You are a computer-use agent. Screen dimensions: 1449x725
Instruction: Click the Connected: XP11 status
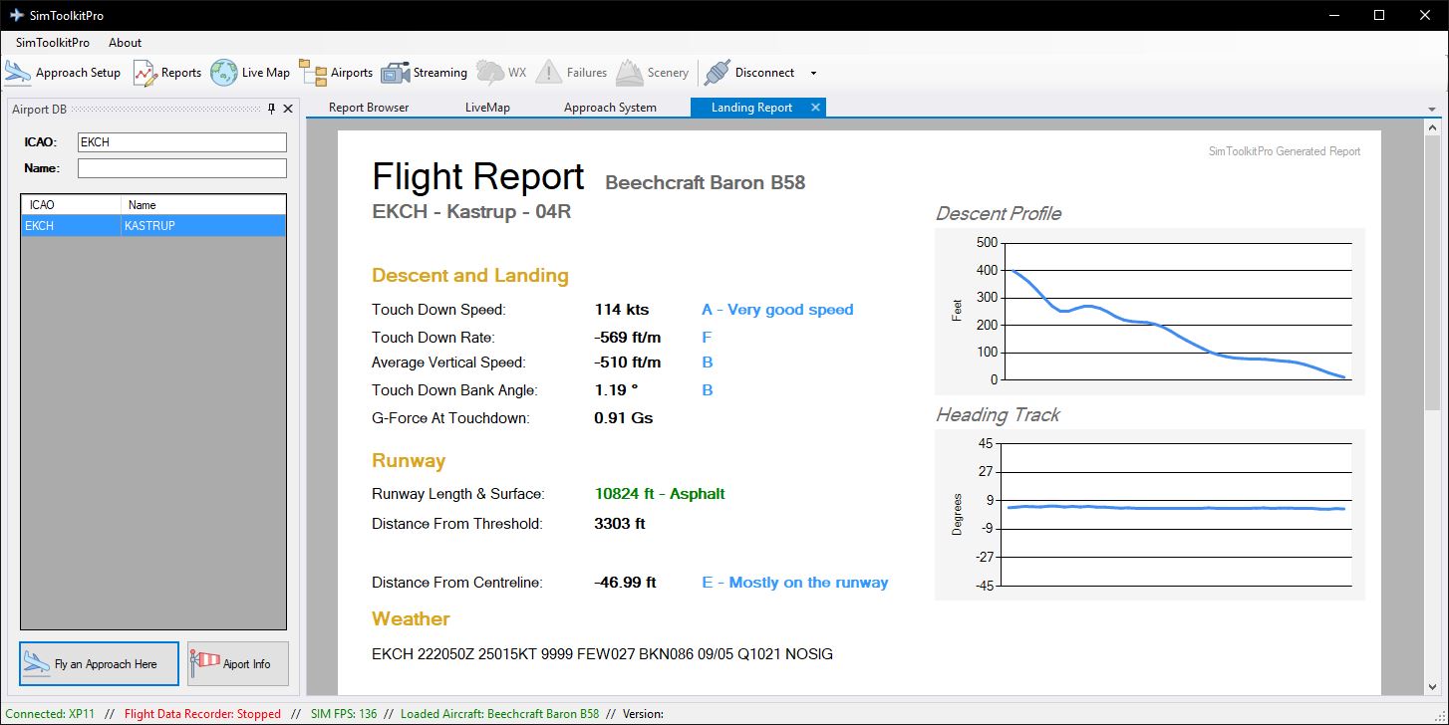pos(49,713)
